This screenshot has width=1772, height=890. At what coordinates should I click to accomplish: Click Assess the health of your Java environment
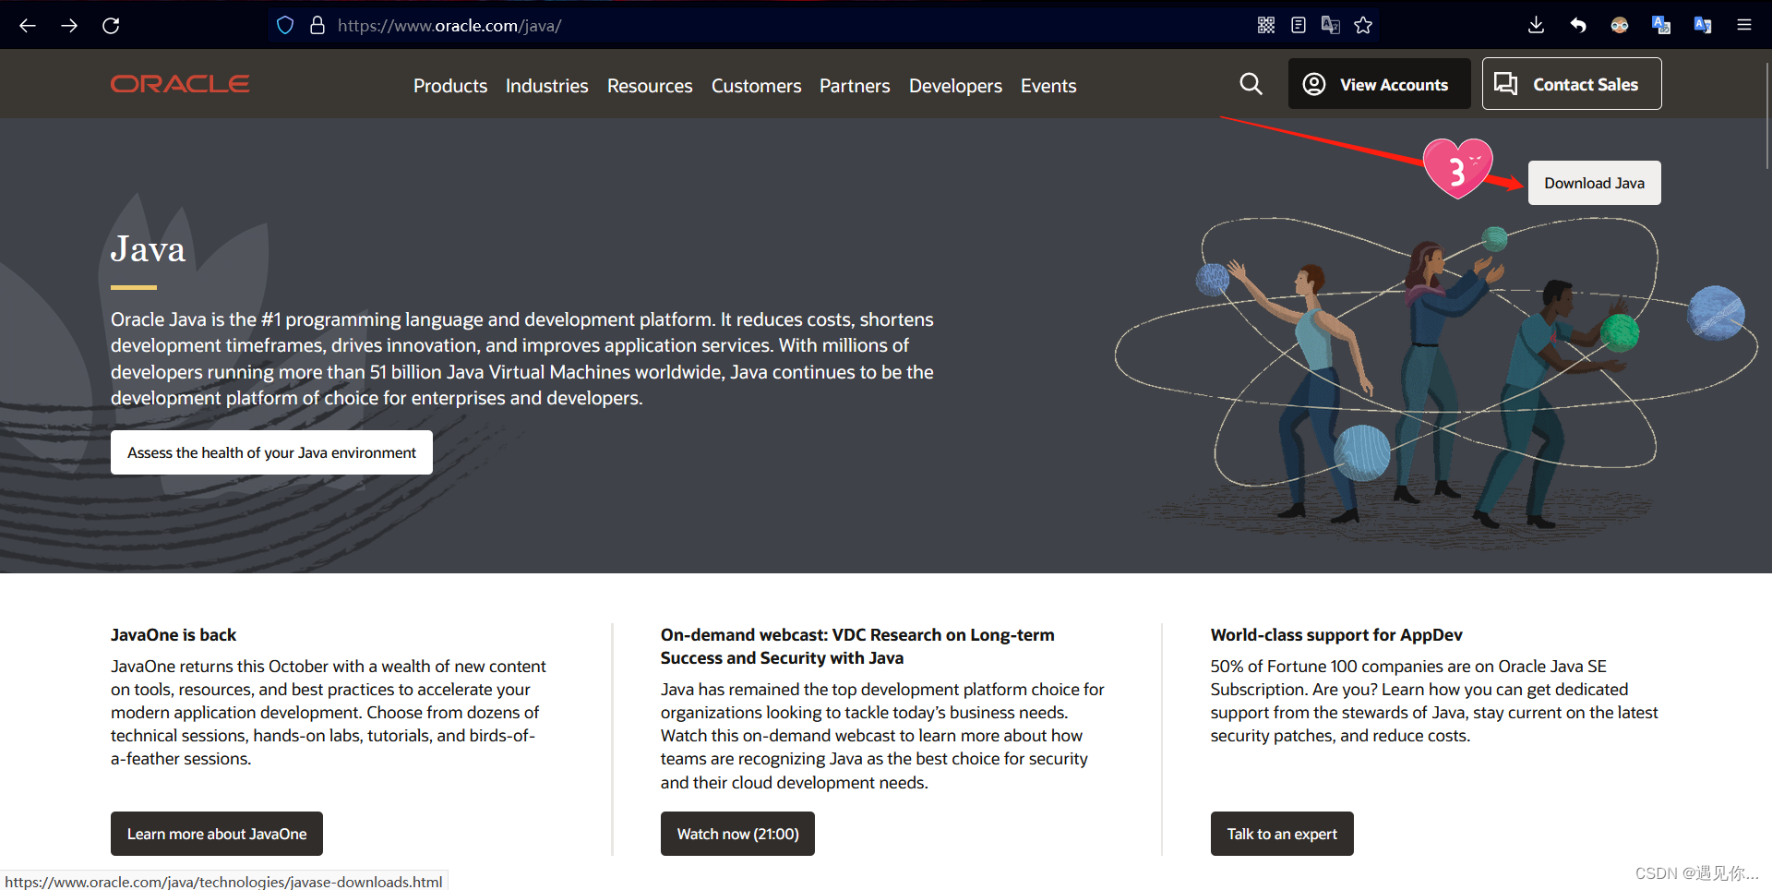271,452
